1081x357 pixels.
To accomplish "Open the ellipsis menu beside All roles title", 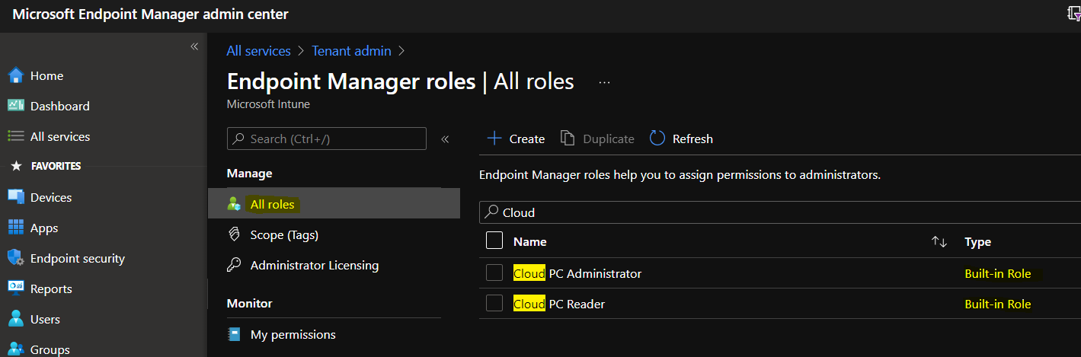I will click(x=605, y=82).
